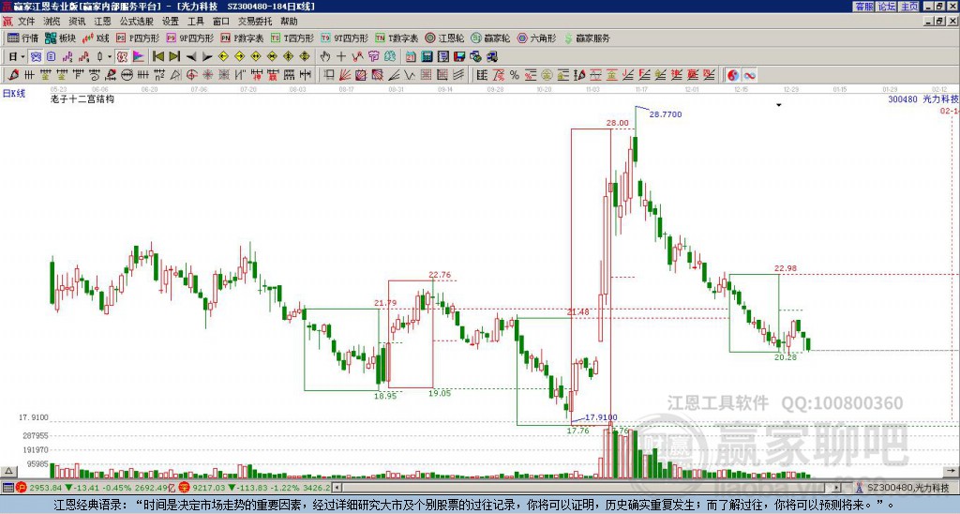
Task: Open the 9P四方形 tool
Action: pyautogui.click(x=189, y=38)
